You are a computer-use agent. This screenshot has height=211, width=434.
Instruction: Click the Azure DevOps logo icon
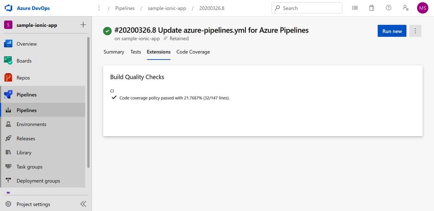(9, 8)
